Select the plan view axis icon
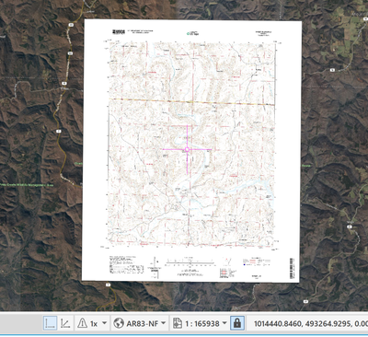 coord(50,323)
